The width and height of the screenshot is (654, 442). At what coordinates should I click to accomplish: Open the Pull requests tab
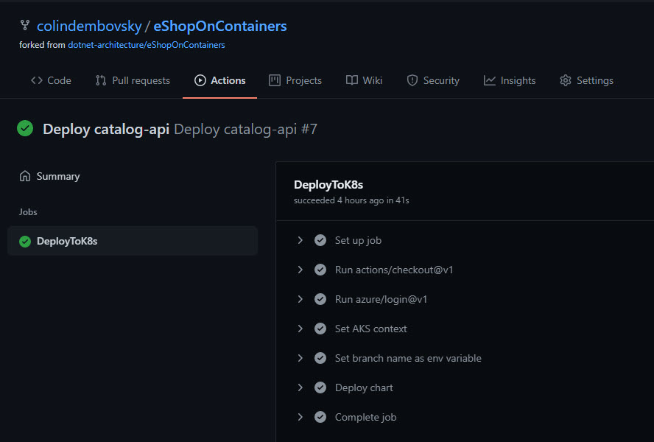click(x=133, y=80)
